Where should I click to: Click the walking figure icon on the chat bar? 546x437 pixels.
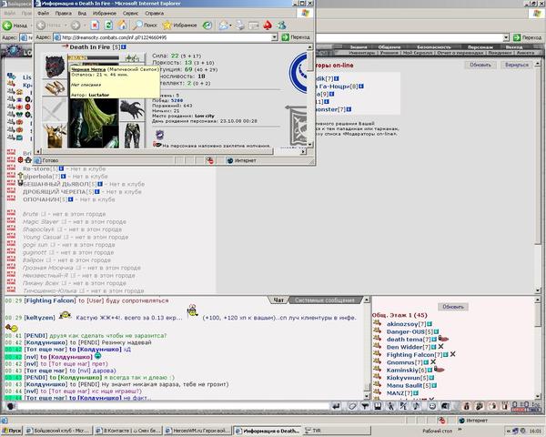[x=390, y=406]
